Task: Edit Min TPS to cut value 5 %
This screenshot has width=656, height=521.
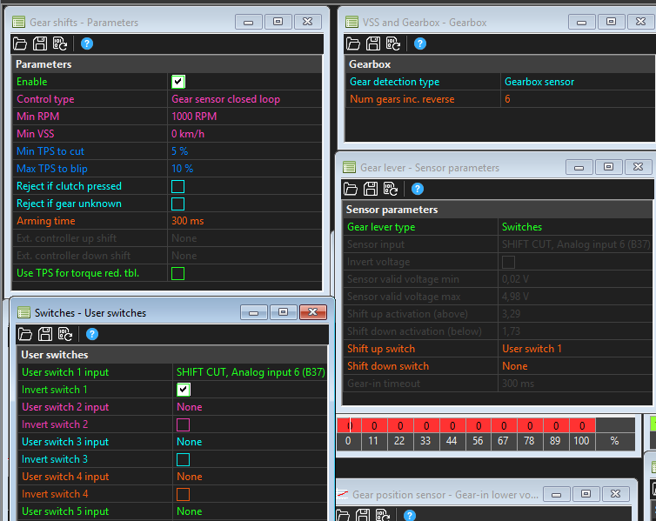Action: coord(244,151)
